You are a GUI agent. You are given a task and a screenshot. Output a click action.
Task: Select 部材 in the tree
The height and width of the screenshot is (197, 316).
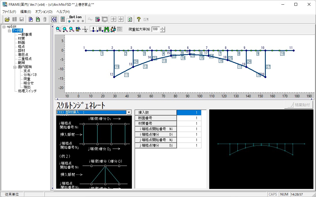21,51
